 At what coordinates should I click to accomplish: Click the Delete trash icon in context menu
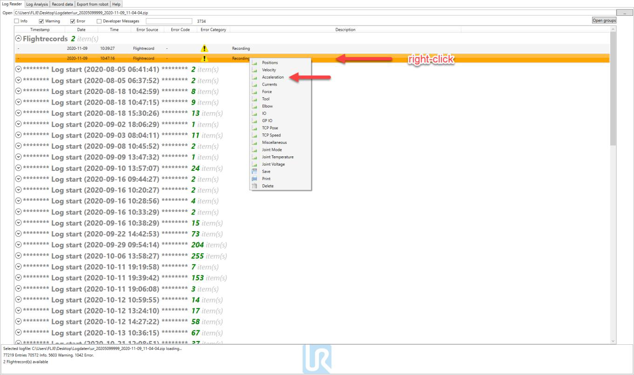(255, 186)
